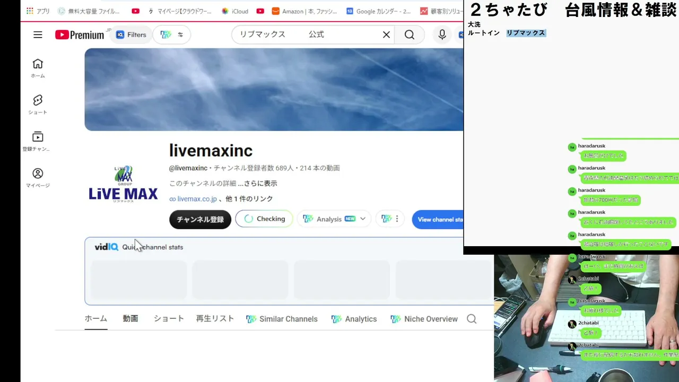Viewport: 679px width, 382px height.
Task: Open the Similar Channels tab
Action: pos(282,319)
